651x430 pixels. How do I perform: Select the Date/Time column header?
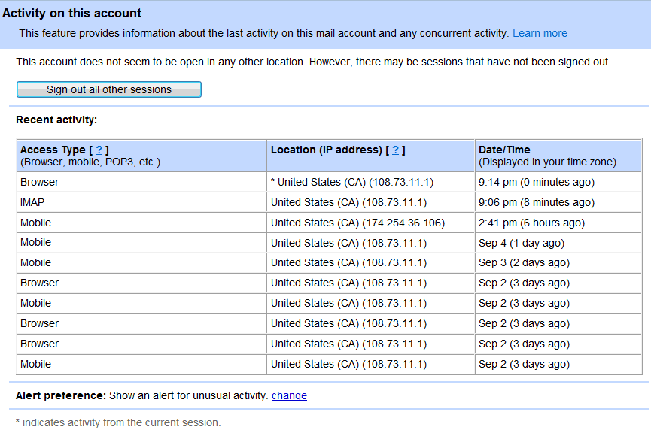pyautogui.click(x=558, y=156)
